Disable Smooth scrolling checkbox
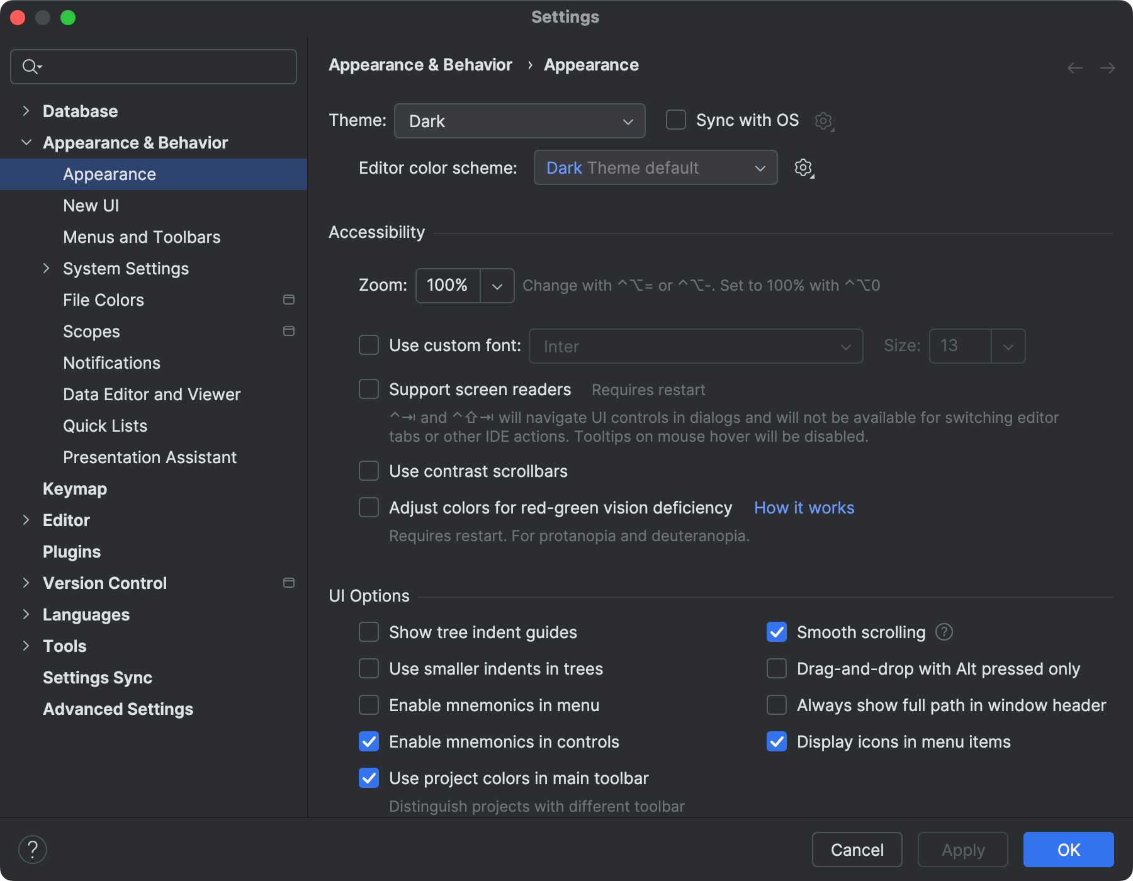Screen dimensions: 1133x881 tap(777, 632)
